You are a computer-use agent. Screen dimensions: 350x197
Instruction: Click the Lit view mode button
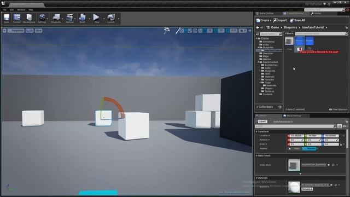click(30, 31)
